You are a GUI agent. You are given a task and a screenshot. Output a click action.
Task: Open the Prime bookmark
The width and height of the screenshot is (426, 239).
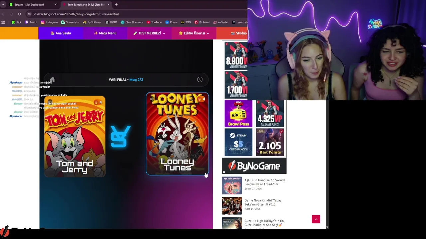pyautogui.click(x=171, y=22)
